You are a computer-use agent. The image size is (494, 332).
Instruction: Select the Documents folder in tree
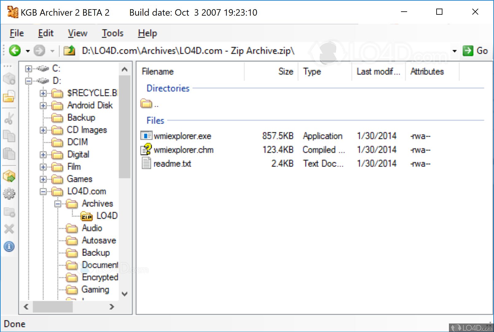[x=100, y=265]
